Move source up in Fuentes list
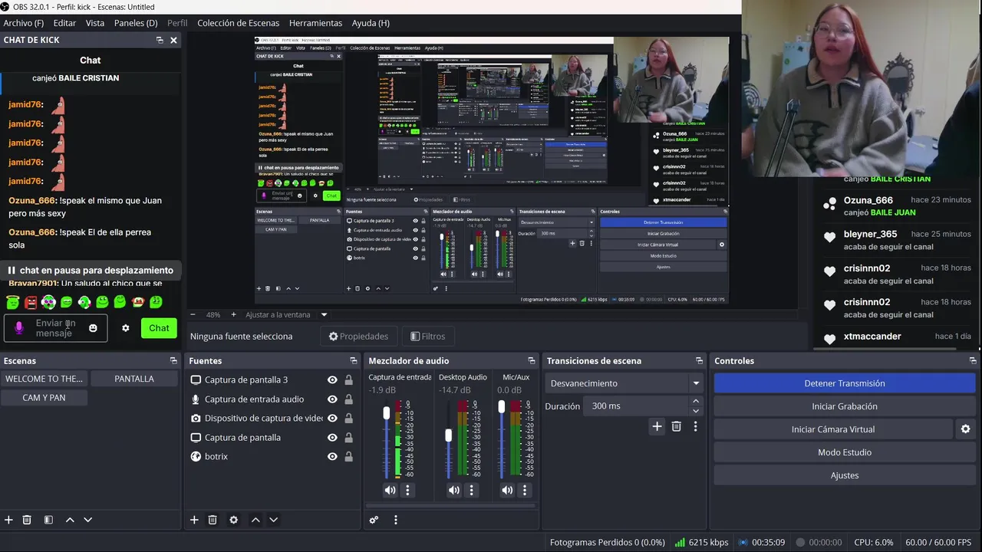This screenshot has width=982, height=552. click(255, 520)
